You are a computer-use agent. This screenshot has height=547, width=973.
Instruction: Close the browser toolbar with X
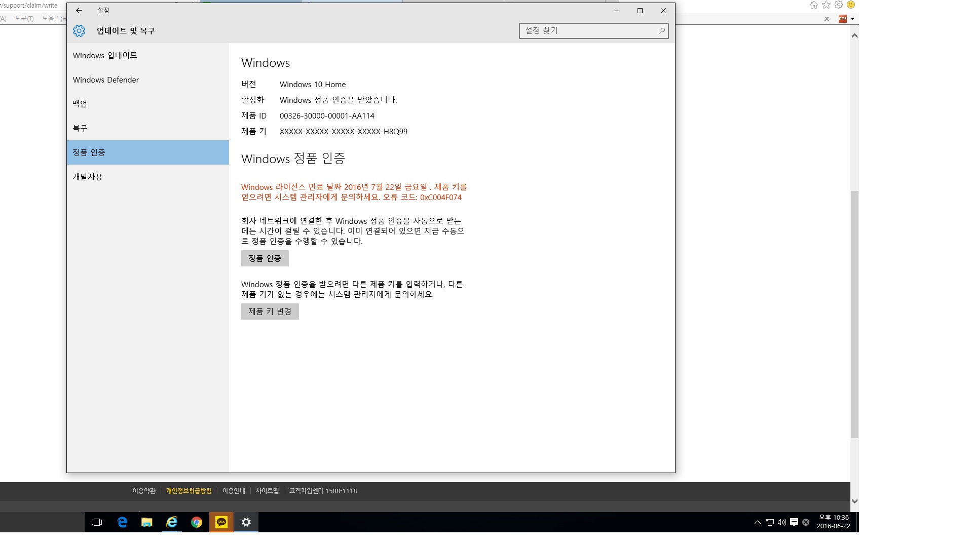coord(827,19)
